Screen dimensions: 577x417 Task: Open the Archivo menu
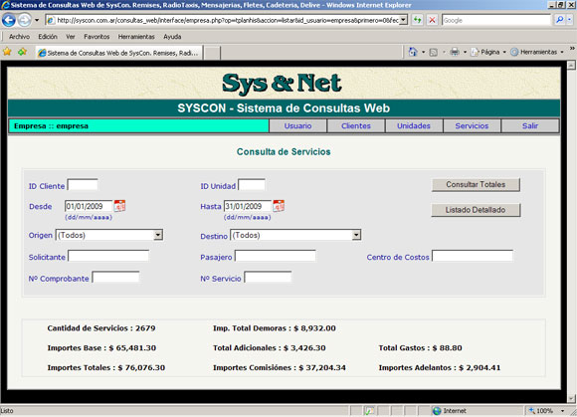[19, 37]
